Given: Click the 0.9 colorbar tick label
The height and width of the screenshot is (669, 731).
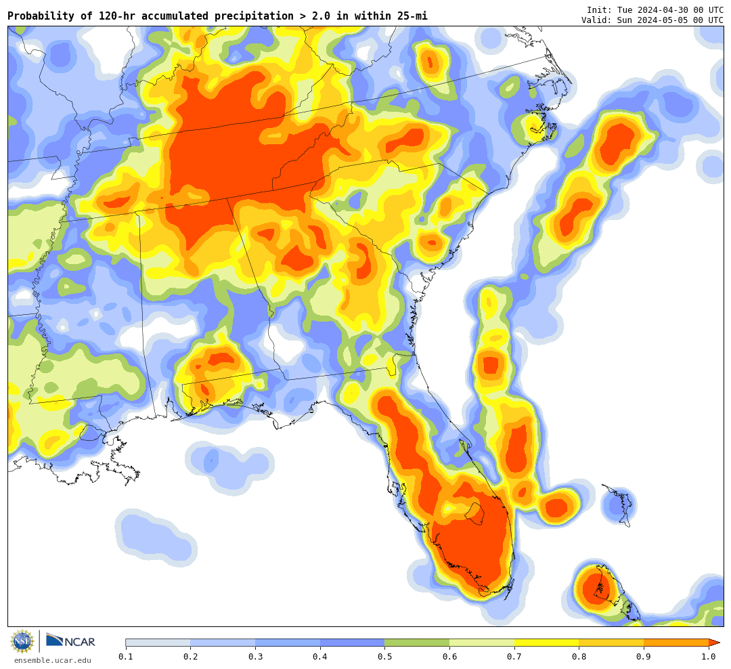Looking at the screenshot, I should click(x=644, y=656).
